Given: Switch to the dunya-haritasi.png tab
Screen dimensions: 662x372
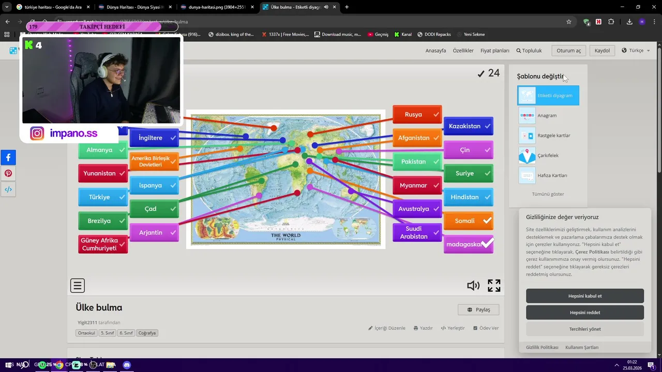Looking at the screenshot, I should coord(217,7).
